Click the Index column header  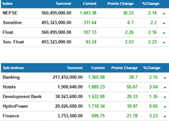8,3
